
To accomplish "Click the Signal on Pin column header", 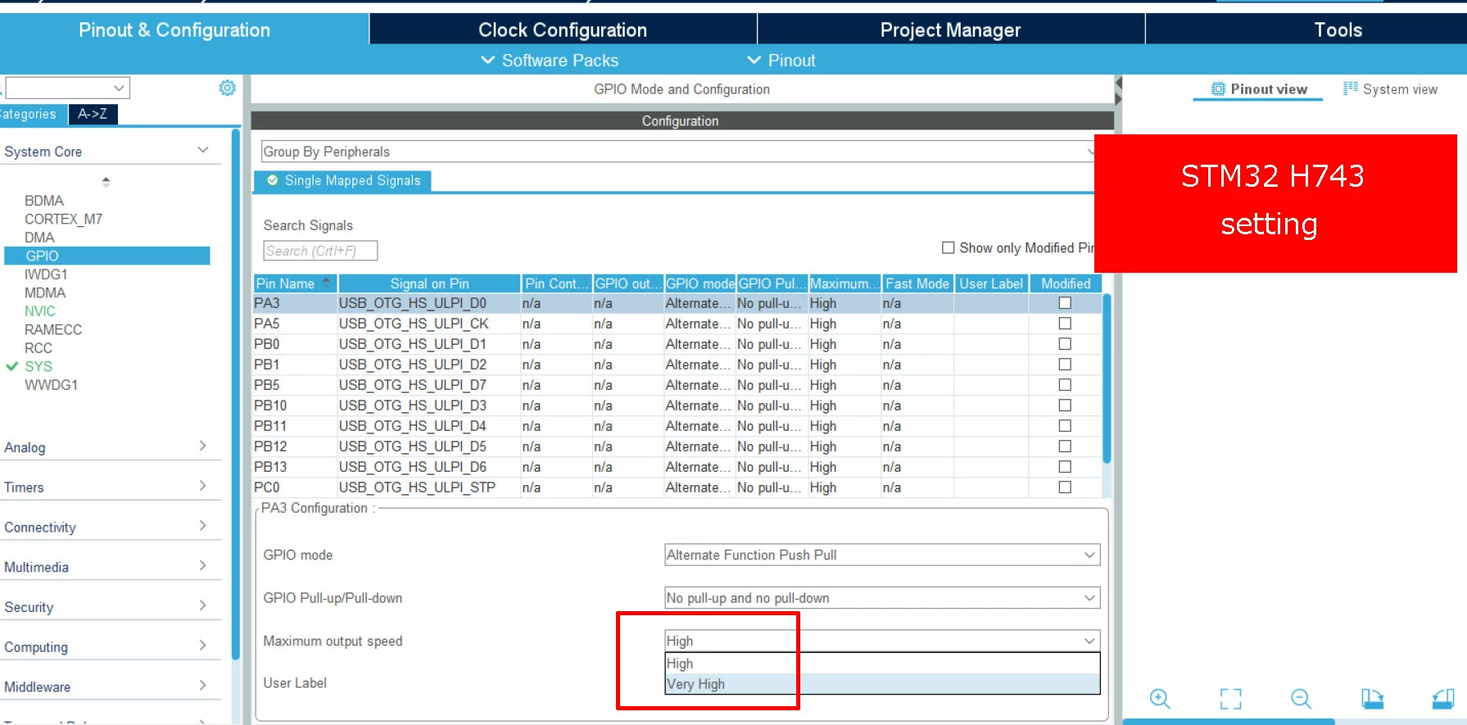I will [x=429, y=283].
